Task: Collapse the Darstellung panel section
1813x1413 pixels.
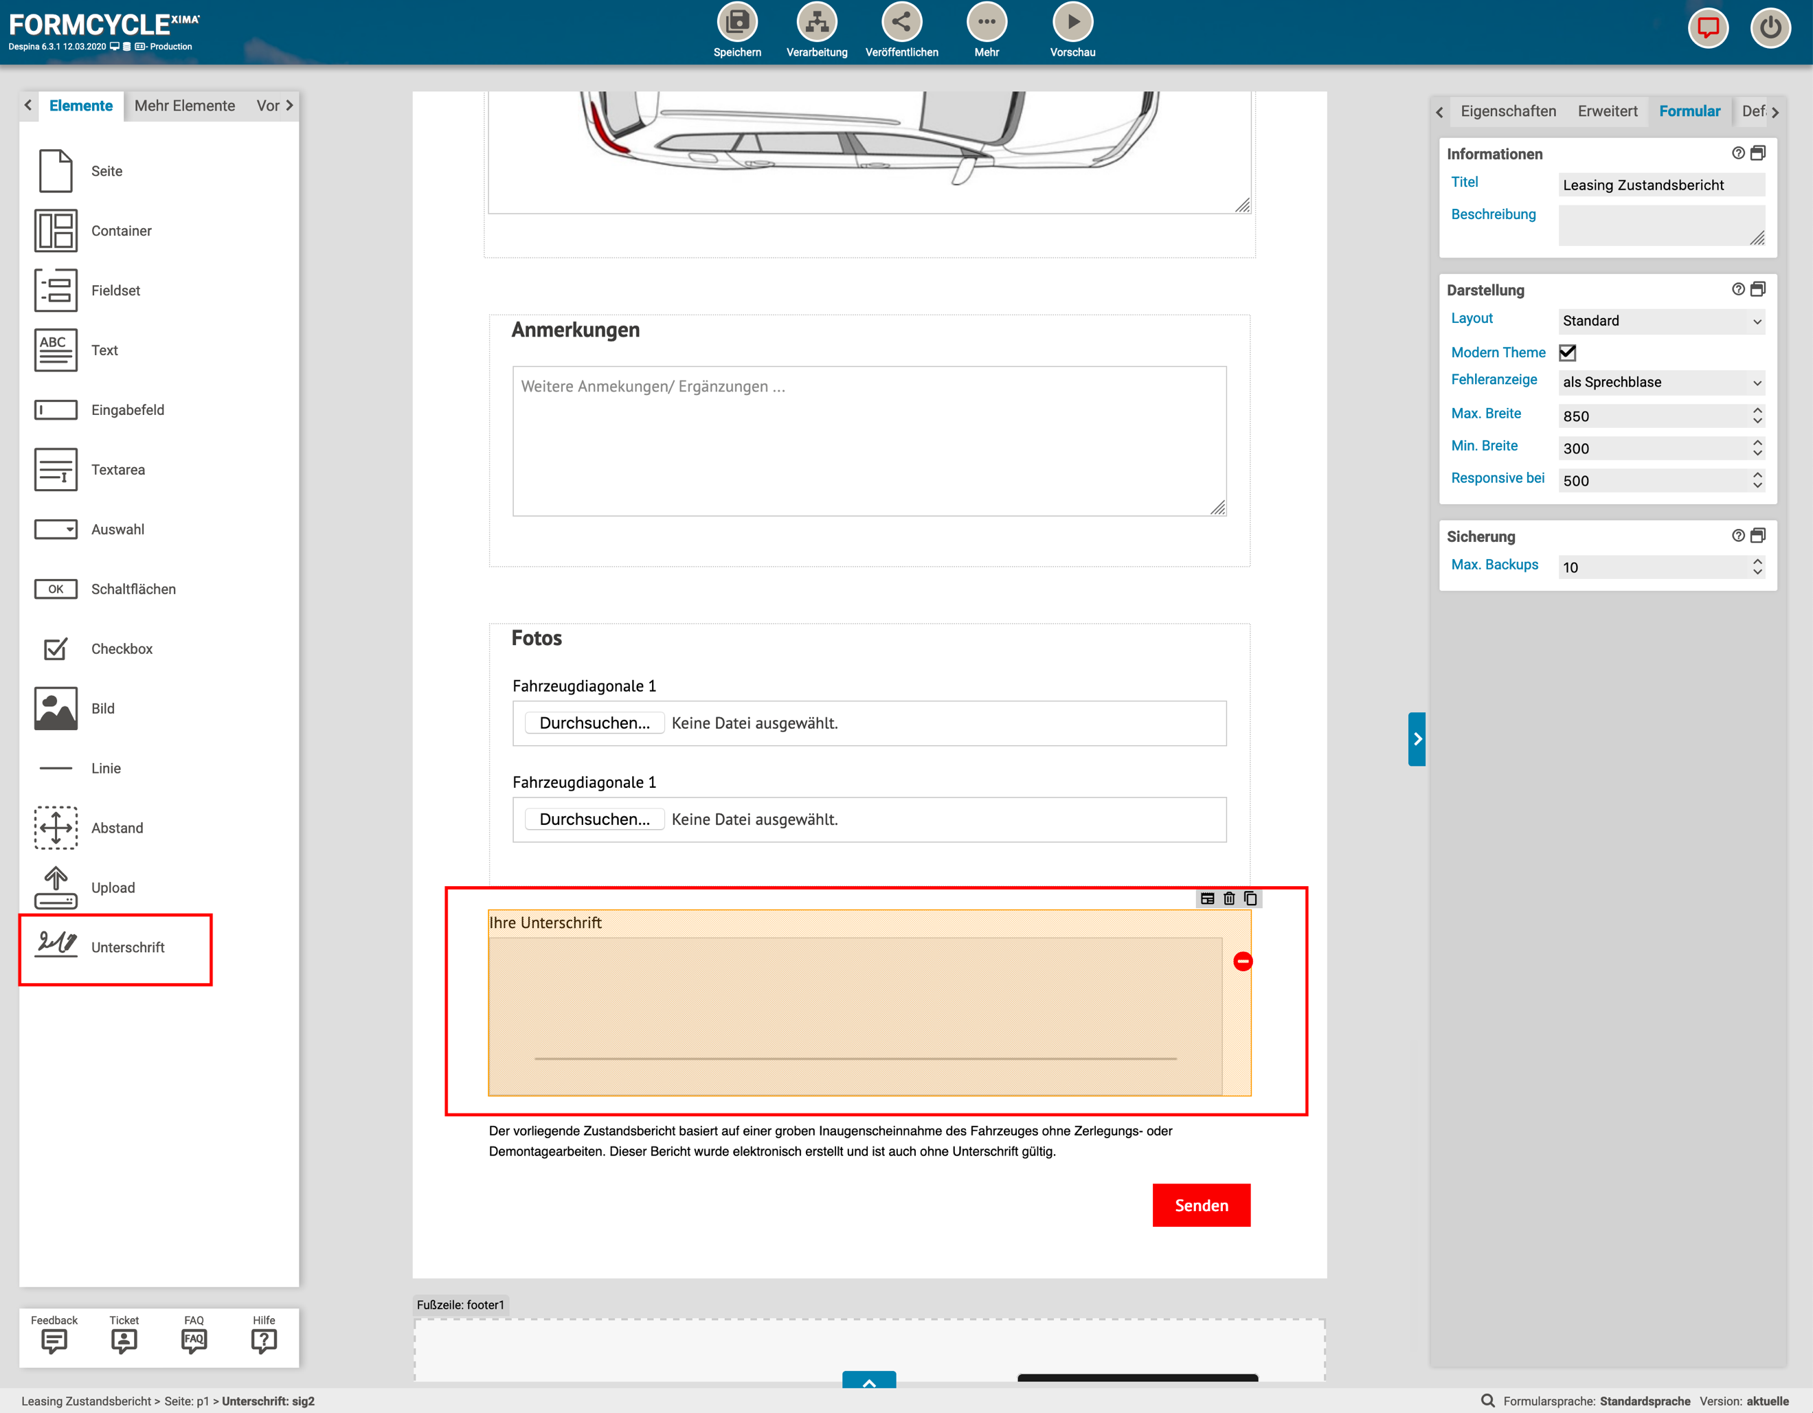Action: (1757, 290)
